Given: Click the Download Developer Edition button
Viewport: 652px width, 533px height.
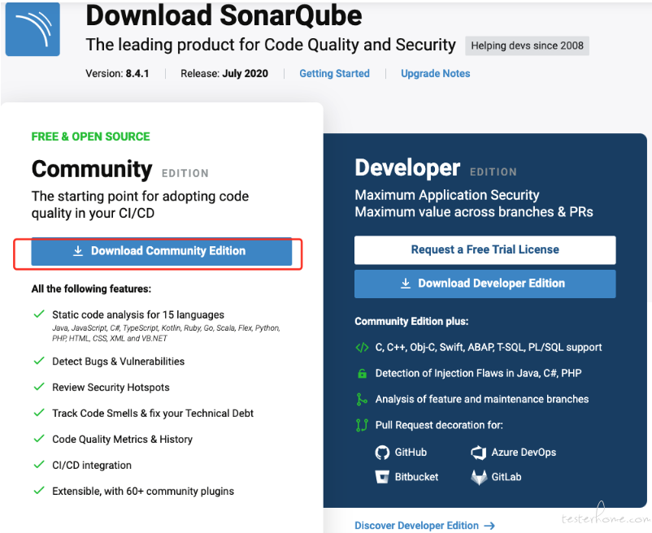Looking at the screenshot, I should [x=485, y=284].
